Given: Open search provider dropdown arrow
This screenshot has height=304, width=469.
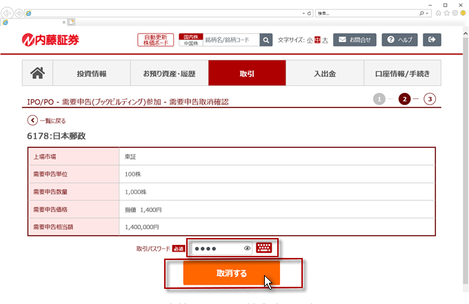Looking at the screenshot, I should pos(427,14).
